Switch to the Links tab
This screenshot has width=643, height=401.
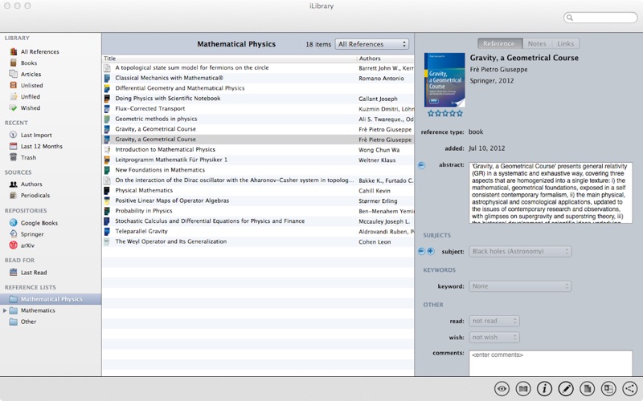566,44
